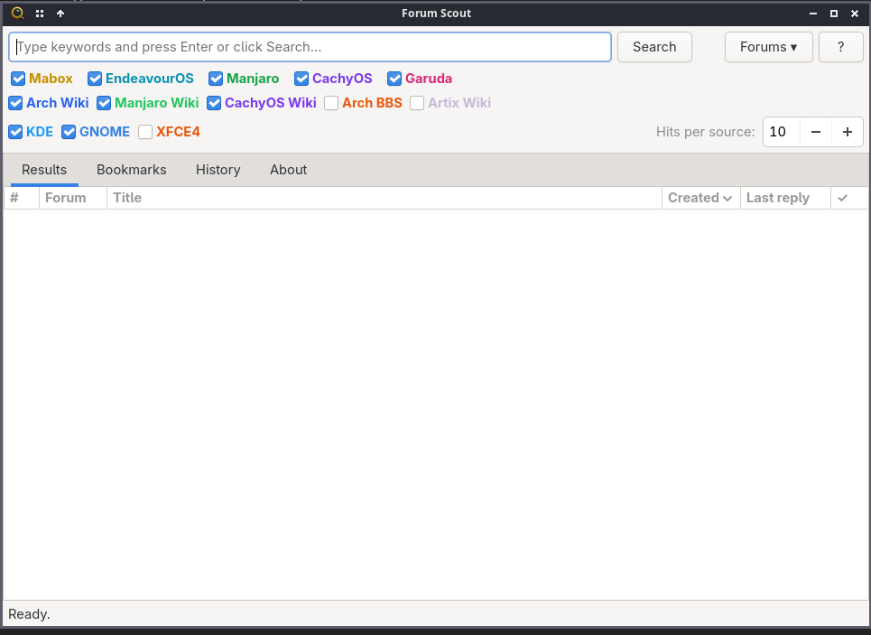Screen dimensions: 871x635
Task: Enable the XFCE4 checkbox
Action: coord(145,132)
